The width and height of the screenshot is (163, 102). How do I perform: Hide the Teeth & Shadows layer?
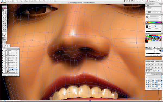(3, 64)
